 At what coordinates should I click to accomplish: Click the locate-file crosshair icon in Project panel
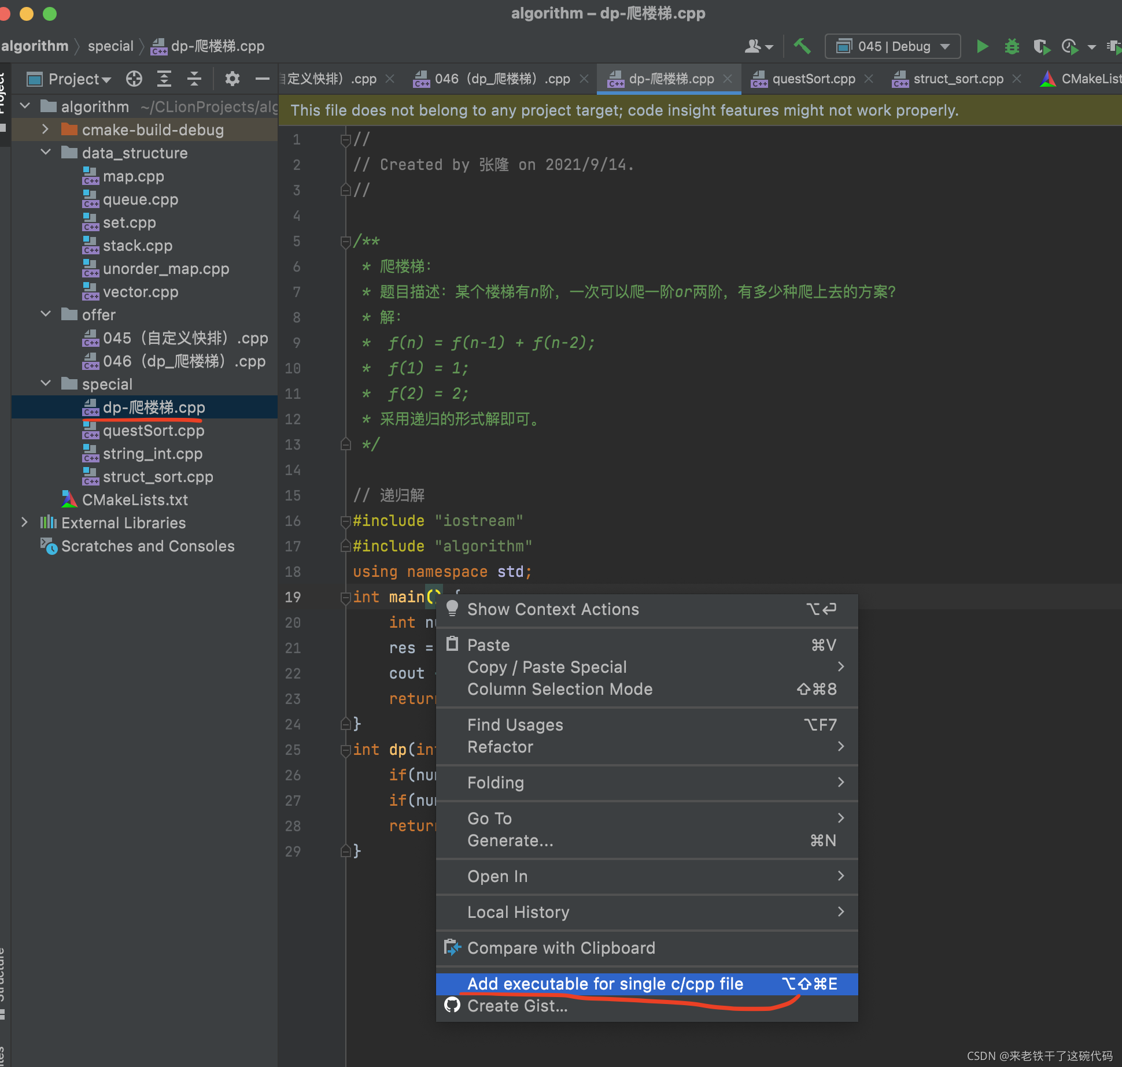point(134,79)
